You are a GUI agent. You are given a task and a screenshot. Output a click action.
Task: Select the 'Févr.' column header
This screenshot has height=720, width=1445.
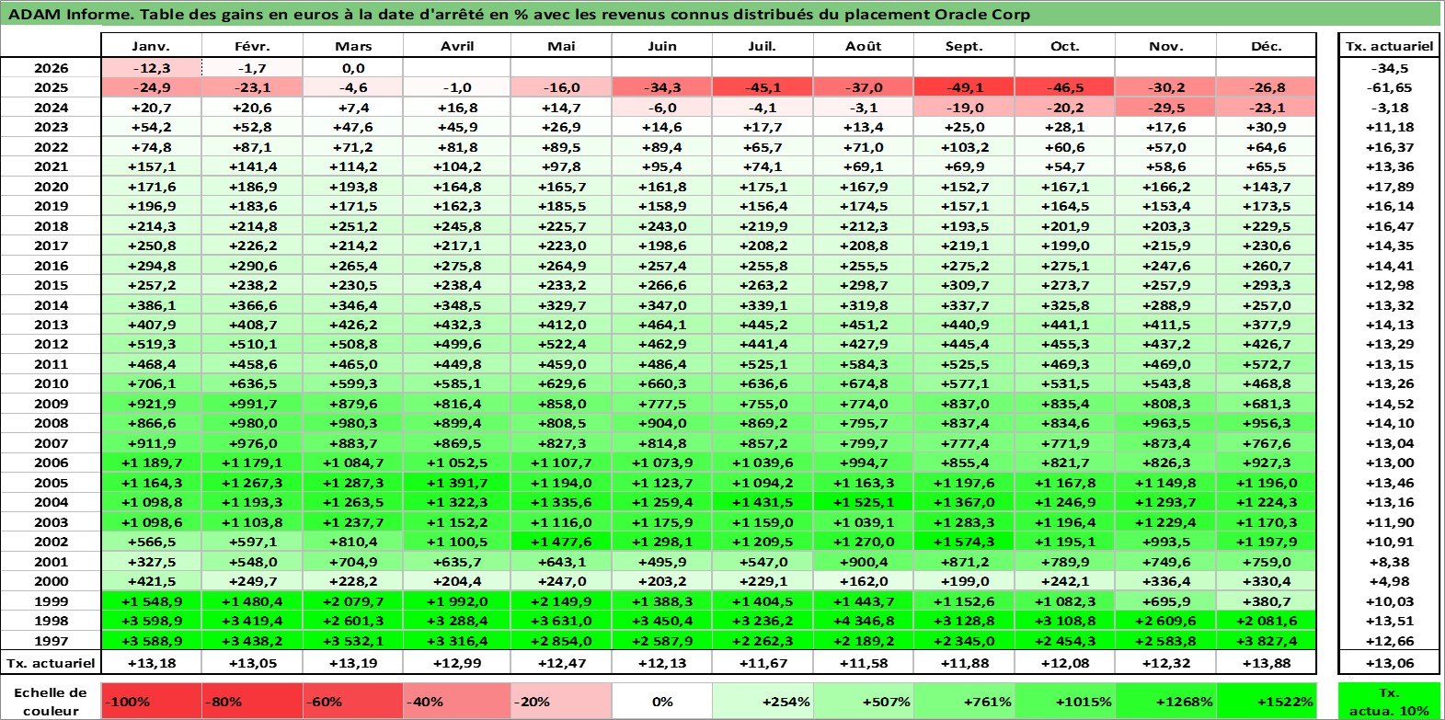(x=252, y=46)
